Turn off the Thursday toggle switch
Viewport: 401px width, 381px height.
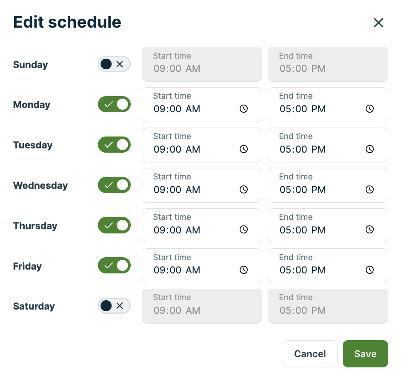click(114, 225)
